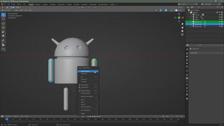
Task: Expand the Camera row in outliner
Action: click(191, 15)
